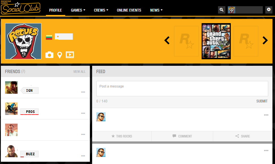Click the Post a message field
This screenshot has width=275, height=164.
click(x=182, y=89)
